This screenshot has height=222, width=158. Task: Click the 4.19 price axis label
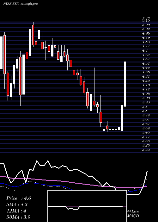[146, 85]
